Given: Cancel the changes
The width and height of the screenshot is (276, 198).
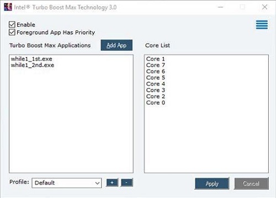Looking at the screenshot, I should [251, 184].
